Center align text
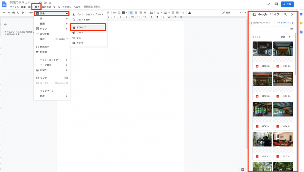 click(x=136, y=13)
